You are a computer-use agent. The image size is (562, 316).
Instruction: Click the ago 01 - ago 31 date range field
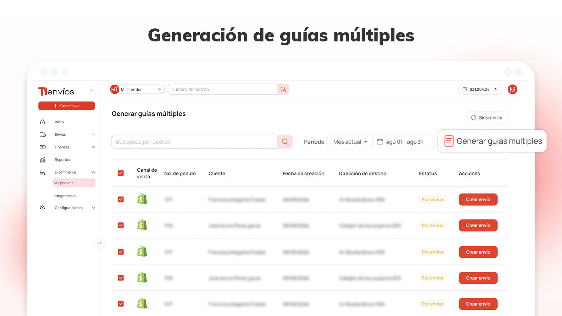click(x=403, y=141)
